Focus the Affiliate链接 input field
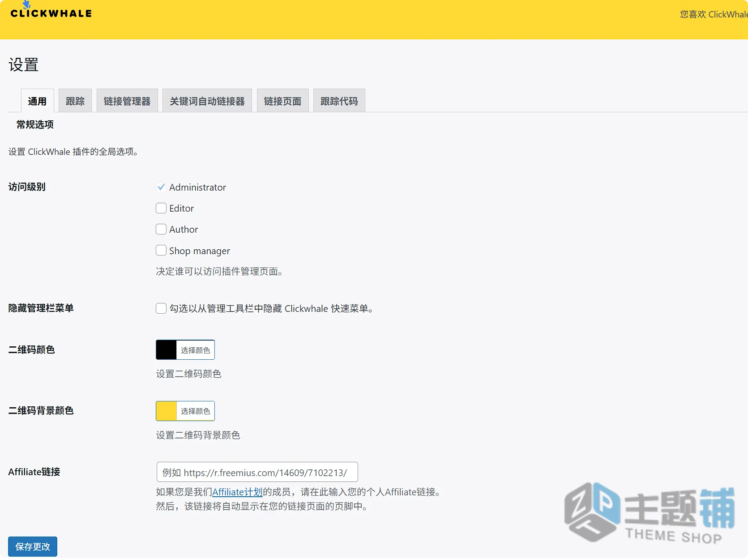 pos(257,472)
